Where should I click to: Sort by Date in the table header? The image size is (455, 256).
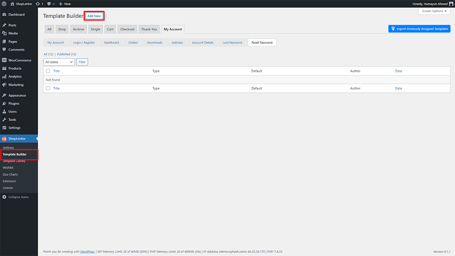398,71
